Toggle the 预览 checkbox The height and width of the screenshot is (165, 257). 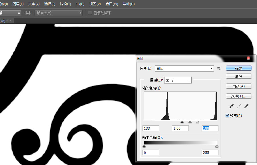tap(228, 115)
